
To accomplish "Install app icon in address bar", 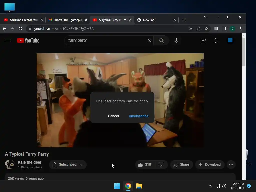I will (x=190, y=29).
